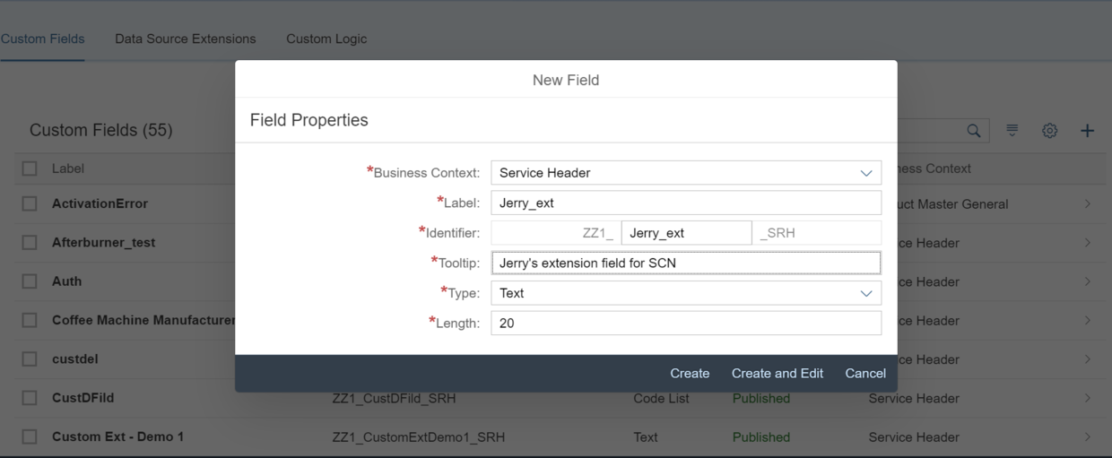Viewport: 1112px width, 458px height.
Task: Switch to Data Source Extensions tab
Action: tap(185, 39)
